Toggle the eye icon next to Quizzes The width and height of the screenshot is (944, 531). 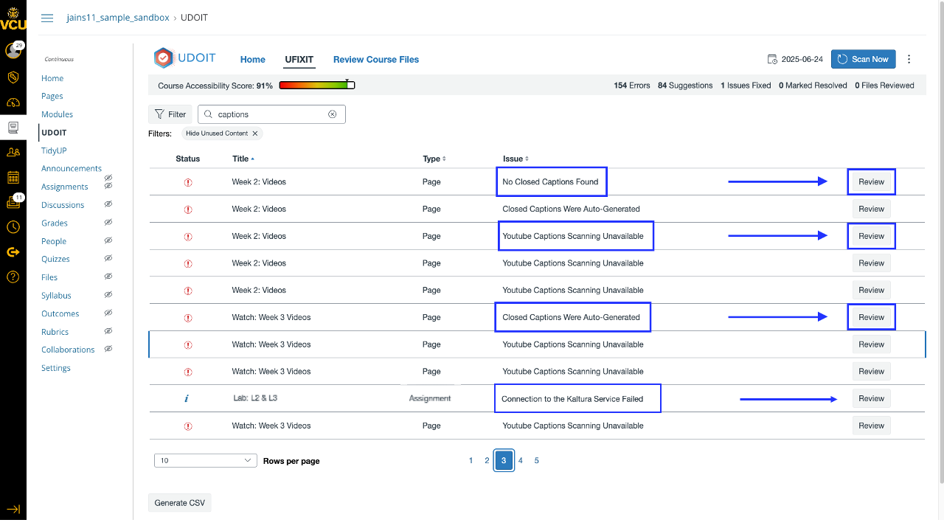(x=108, y=258)
